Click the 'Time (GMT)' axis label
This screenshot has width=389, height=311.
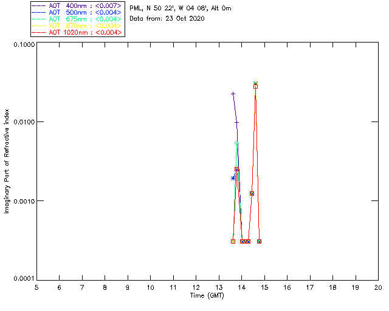point(207,296)
